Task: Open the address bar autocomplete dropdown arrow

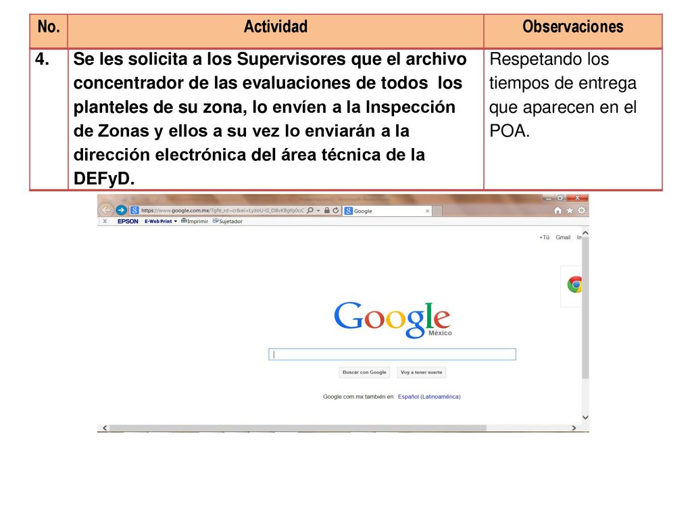Action: pos(318,211)
